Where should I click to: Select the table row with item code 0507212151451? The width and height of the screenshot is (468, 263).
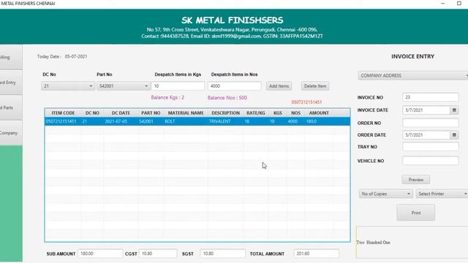tap(197, 121)
